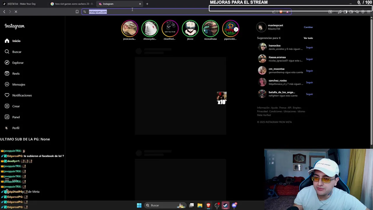Stop page loading with the X button
The width and height of the screenshot is (373, 210).
16,12
